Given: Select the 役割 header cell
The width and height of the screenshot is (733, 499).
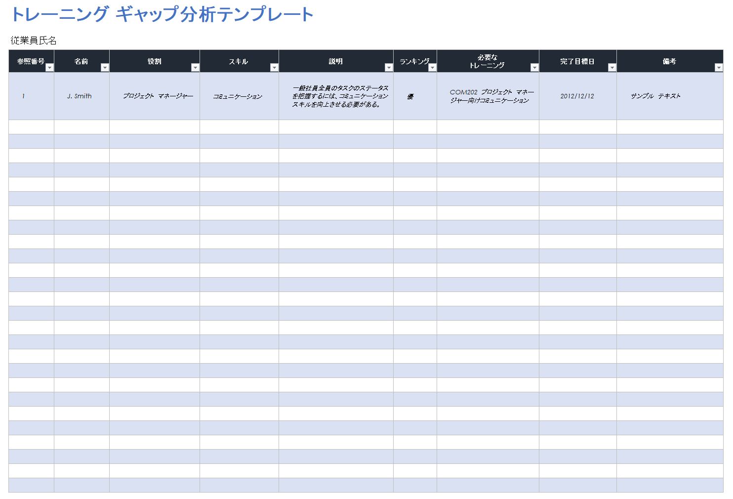Looking at the screenshot, I should 155,61.
